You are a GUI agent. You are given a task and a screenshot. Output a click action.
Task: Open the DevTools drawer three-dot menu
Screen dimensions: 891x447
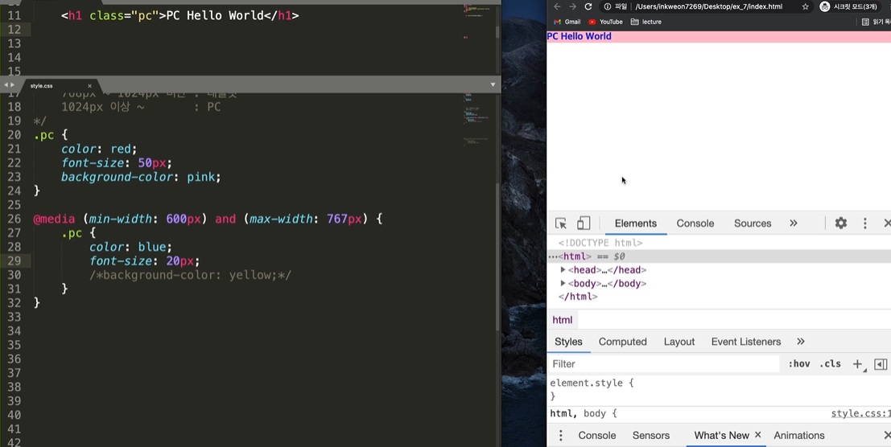coord(560,435)
